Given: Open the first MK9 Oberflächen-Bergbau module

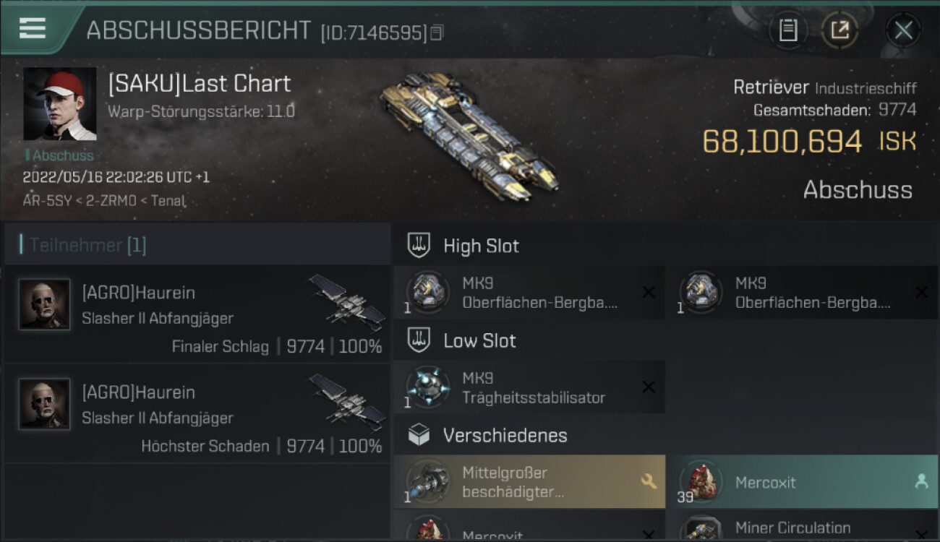Looking at the screenshot, I should click(529, 293).
